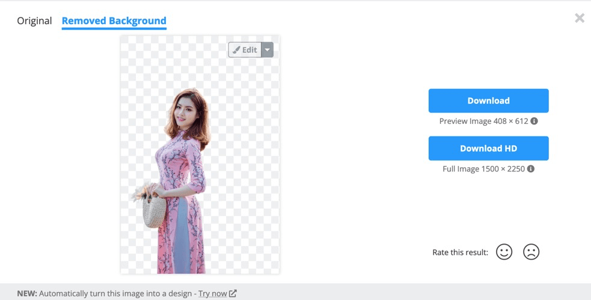Click the Rate this result label
Screen dimensions: 591x300
pos(460,253)
